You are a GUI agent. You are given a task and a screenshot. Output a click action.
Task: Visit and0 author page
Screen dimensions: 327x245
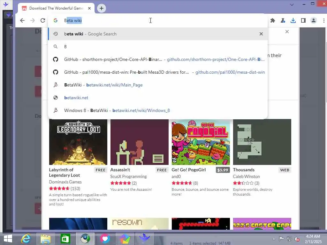(176, 176)
